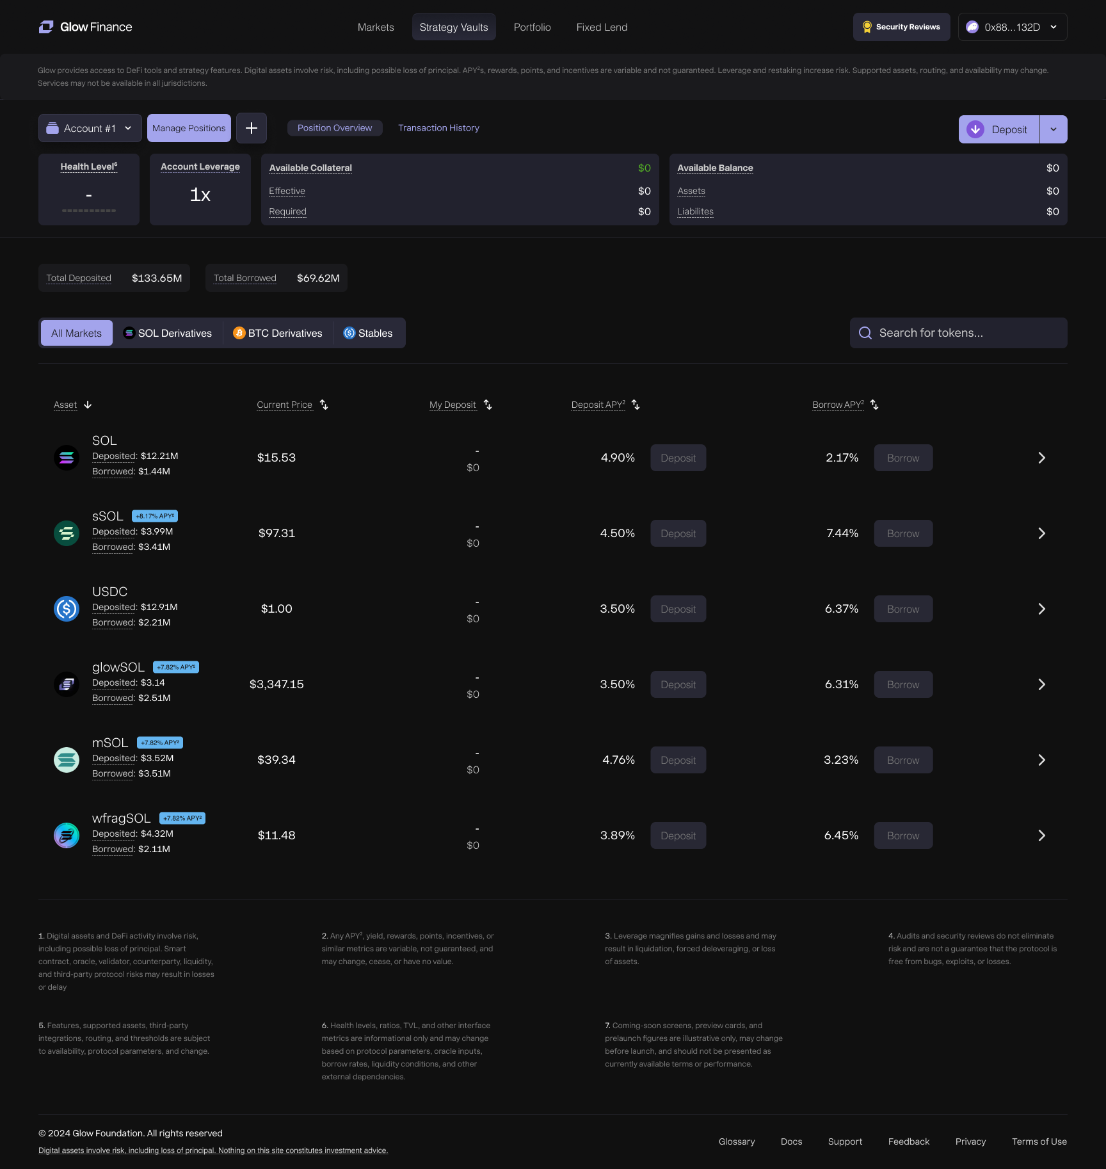Click the Health Level label
Image resolution: width=1106 pixels, height=1169 pixels.
[89, 166]
